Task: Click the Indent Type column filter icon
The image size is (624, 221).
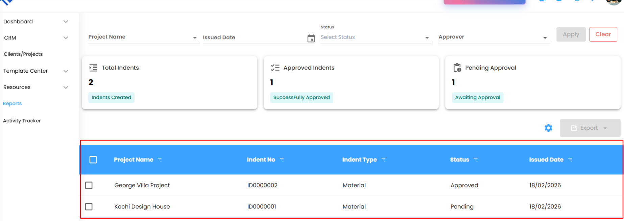Action: [x=384, y=160]
